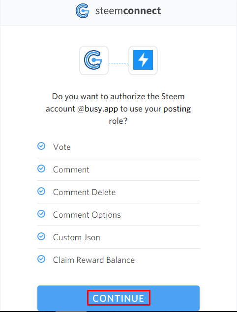Select the Vote permission label
Viewport: 237px width, 312px height.
[62, 147]
